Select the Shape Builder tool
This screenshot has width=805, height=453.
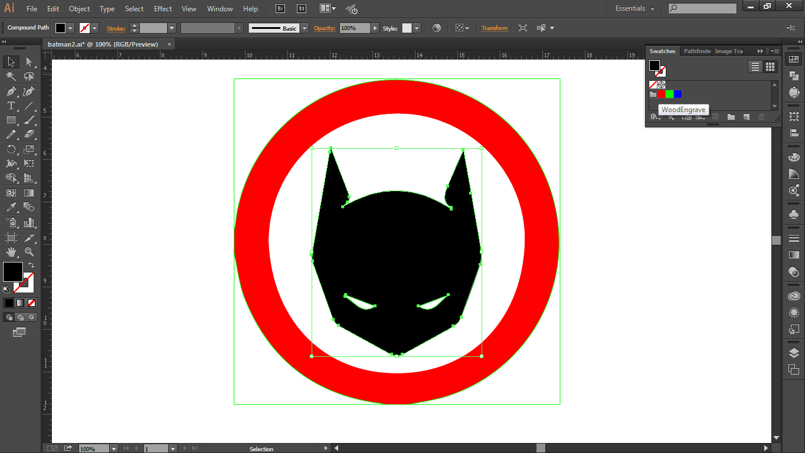click(11, 178)
